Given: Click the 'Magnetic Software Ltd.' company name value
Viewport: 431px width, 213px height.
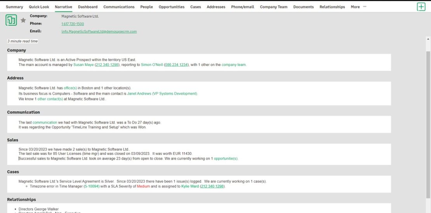Looking at the screenshot, I should tap(80, 16).
